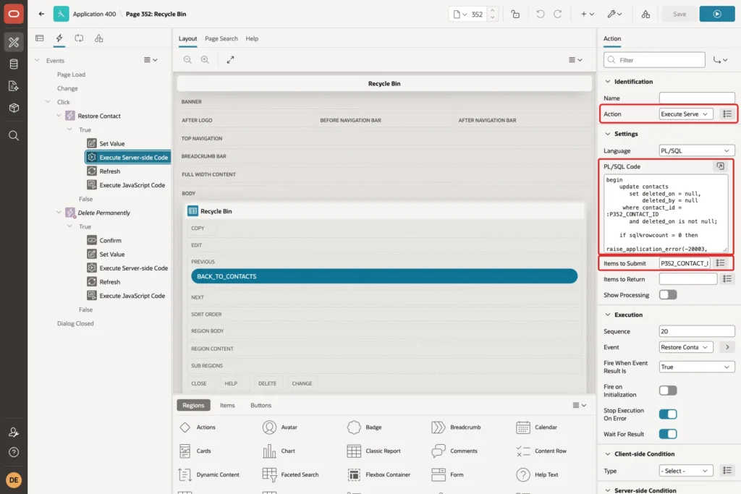
Task: Open the sidebar search magnifier icon
Action: (x=14, y=135)
